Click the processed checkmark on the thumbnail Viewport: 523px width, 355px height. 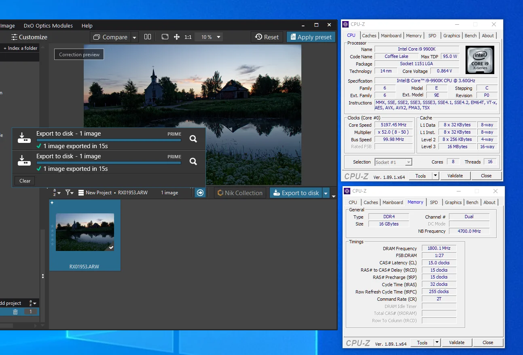click(111, 247)
